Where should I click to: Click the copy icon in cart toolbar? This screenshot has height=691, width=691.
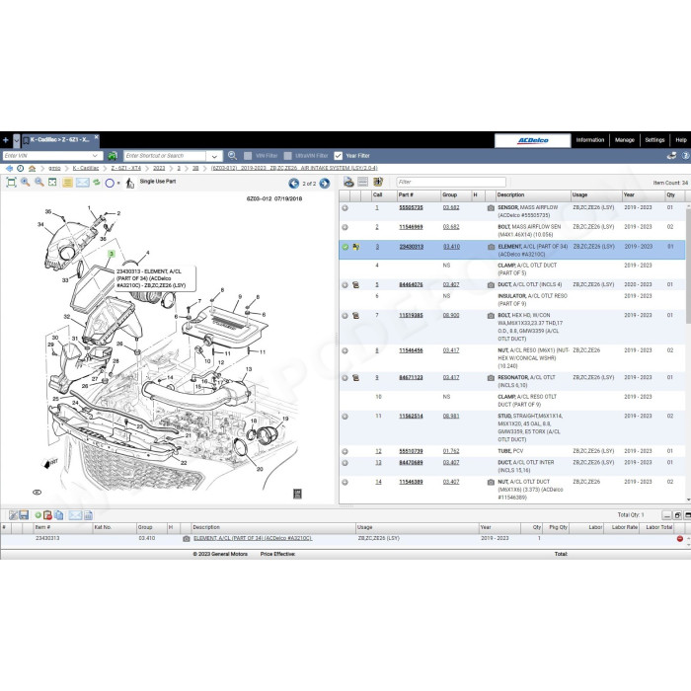click(58, 515)
